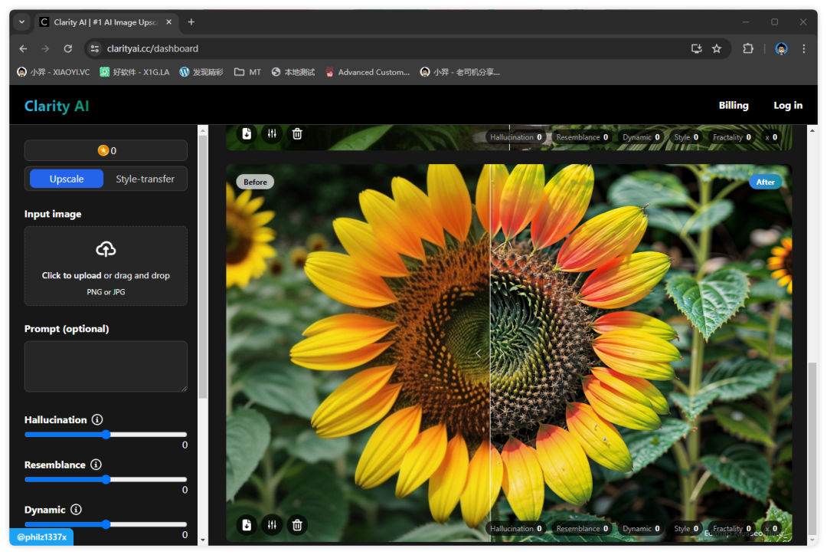Adjust the Hallucination slider
This screenshot has height=555, width=827.
[106, 435]
